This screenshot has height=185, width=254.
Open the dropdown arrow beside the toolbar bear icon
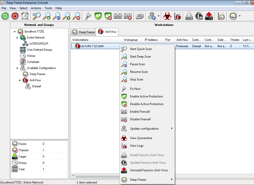click(240, 16)
